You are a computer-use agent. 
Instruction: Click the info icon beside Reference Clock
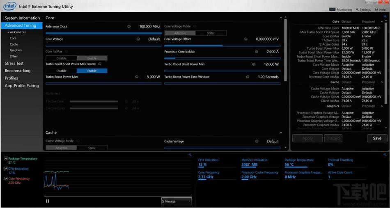pyautogui.click(x=129, y=27)
